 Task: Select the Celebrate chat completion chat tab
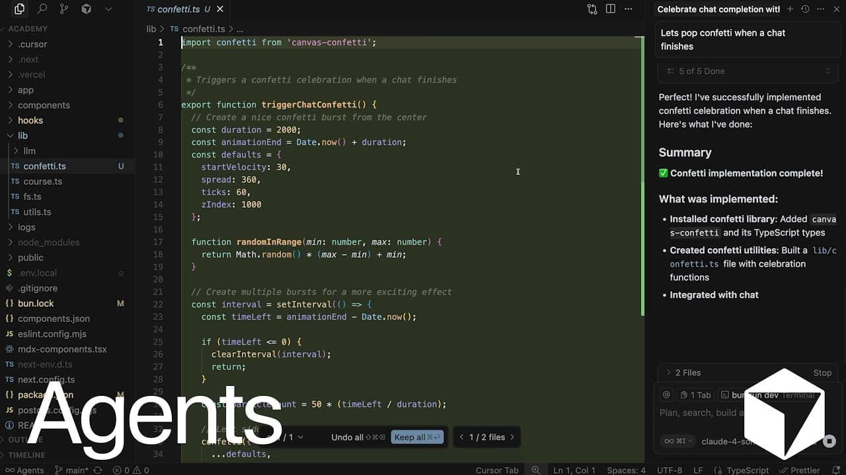718,9
